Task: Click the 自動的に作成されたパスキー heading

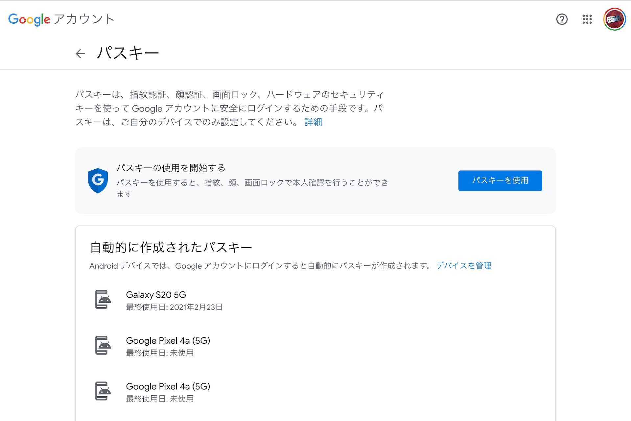Action: pos(171,247)
